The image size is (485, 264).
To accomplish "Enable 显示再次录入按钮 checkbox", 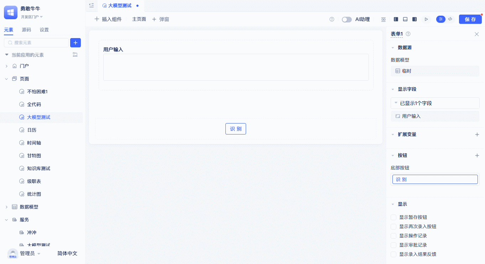I will point(393,227).
